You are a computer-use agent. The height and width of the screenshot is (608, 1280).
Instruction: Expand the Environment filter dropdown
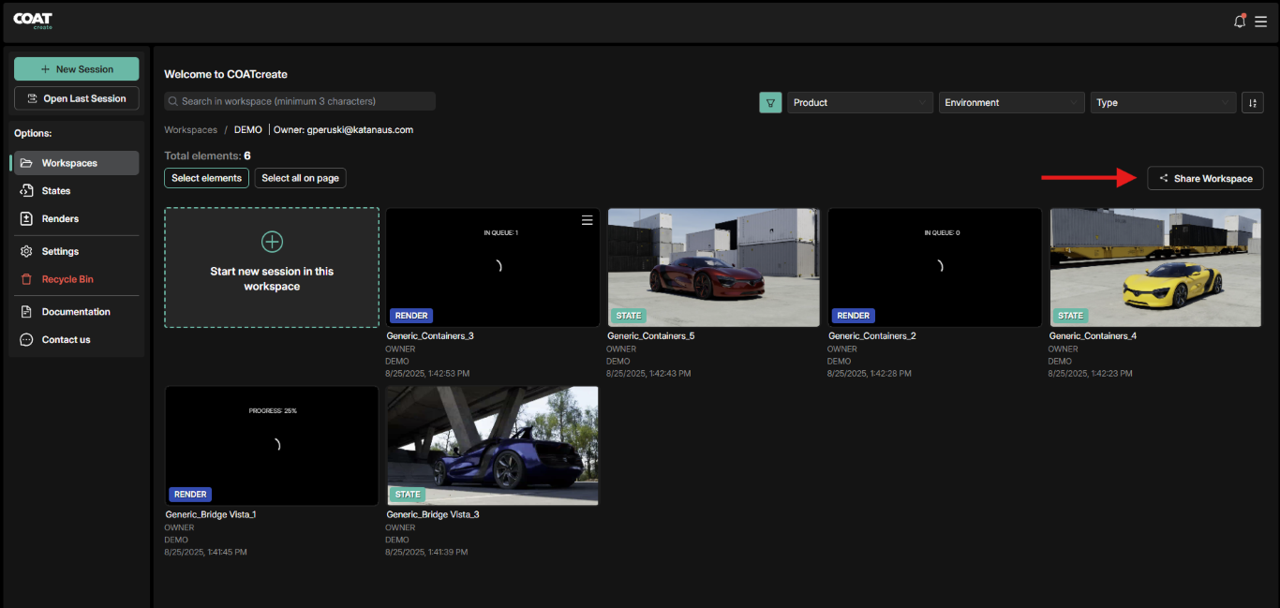(1011, 103)
